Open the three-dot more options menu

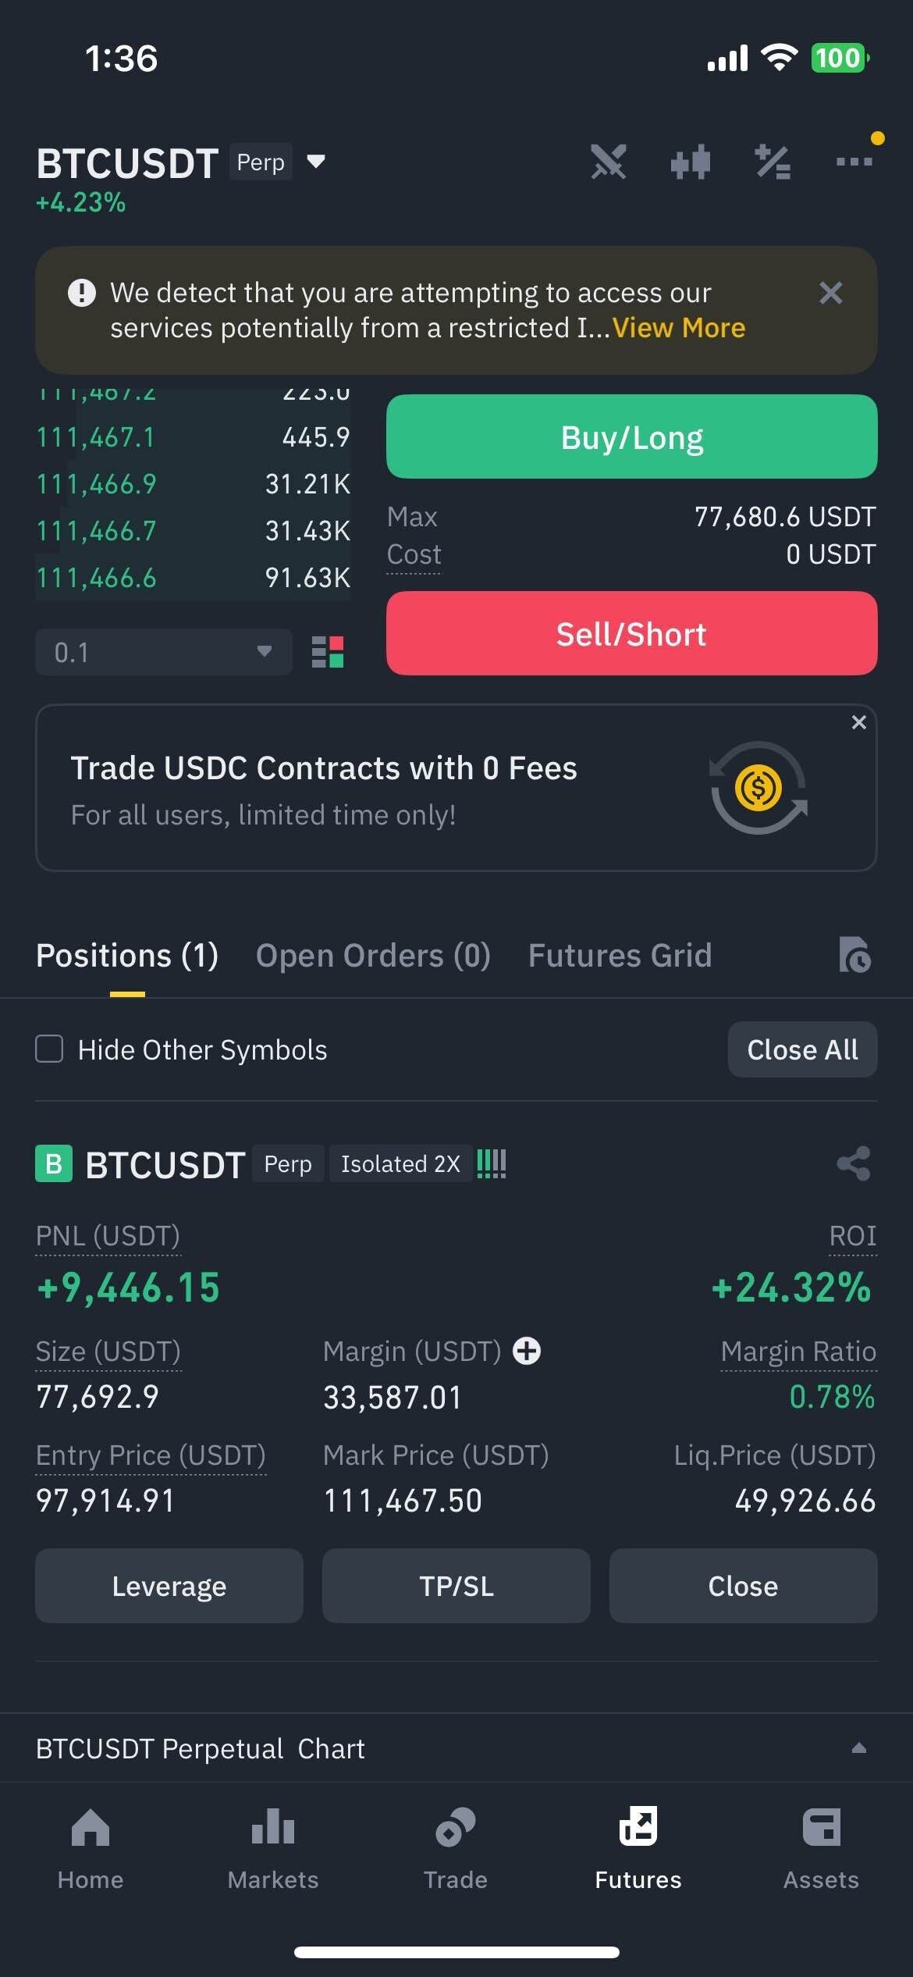pos(854,162)
